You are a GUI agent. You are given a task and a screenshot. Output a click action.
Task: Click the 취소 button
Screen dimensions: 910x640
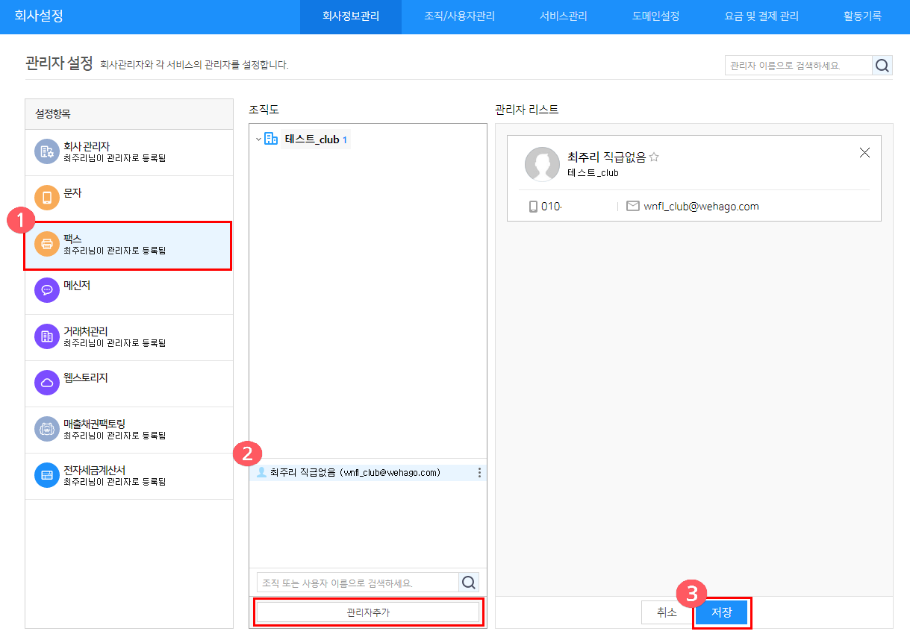pyautogui.click(x=667, y=612)
